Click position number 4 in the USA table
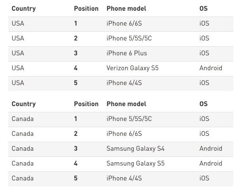The height and width of the screenshot is (192, 237). point(76,68)
